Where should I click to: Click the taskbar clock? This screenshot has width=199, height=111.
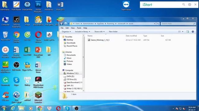(x=192, y=109)
